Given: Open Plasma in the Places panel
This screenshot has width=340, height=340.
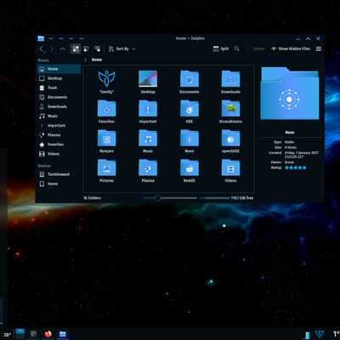Looking at the screenshot, I should [59, 135].
